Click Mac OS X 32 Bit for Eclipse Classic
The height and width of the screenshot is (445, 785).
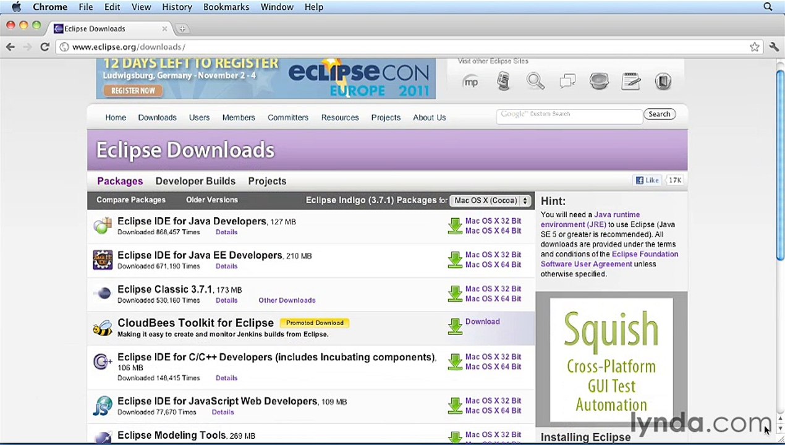click(493, 289)
